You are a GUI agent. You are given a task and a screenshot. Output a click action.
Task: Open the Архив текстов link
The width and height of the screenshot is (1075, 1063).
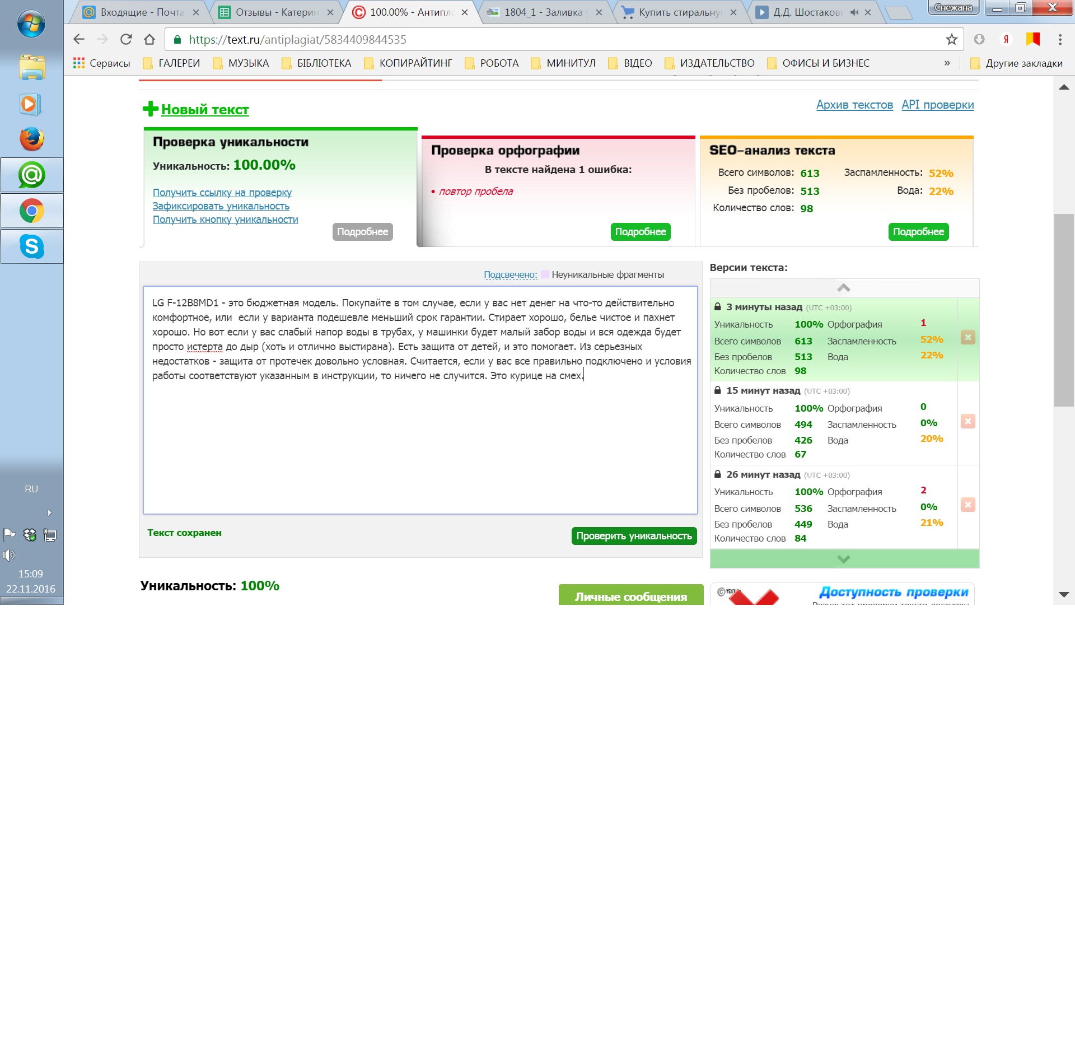[854, 105]
